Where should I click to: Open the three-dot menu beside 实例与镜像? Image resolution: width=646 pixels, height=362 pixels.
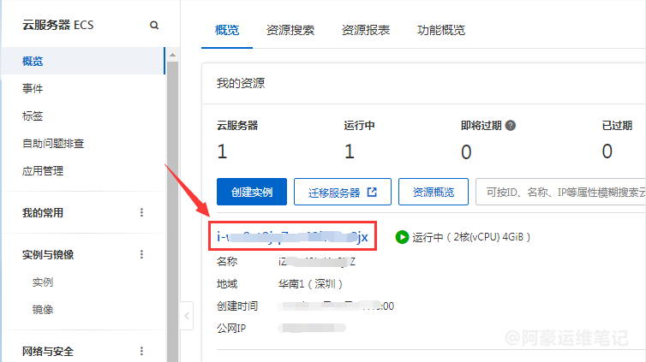pos(141,254)
